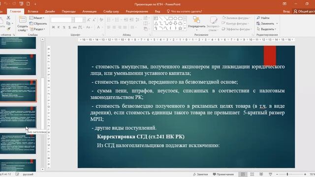Open the Макет layout dropdown
The image size is (315, 177).
coord(37,18)
